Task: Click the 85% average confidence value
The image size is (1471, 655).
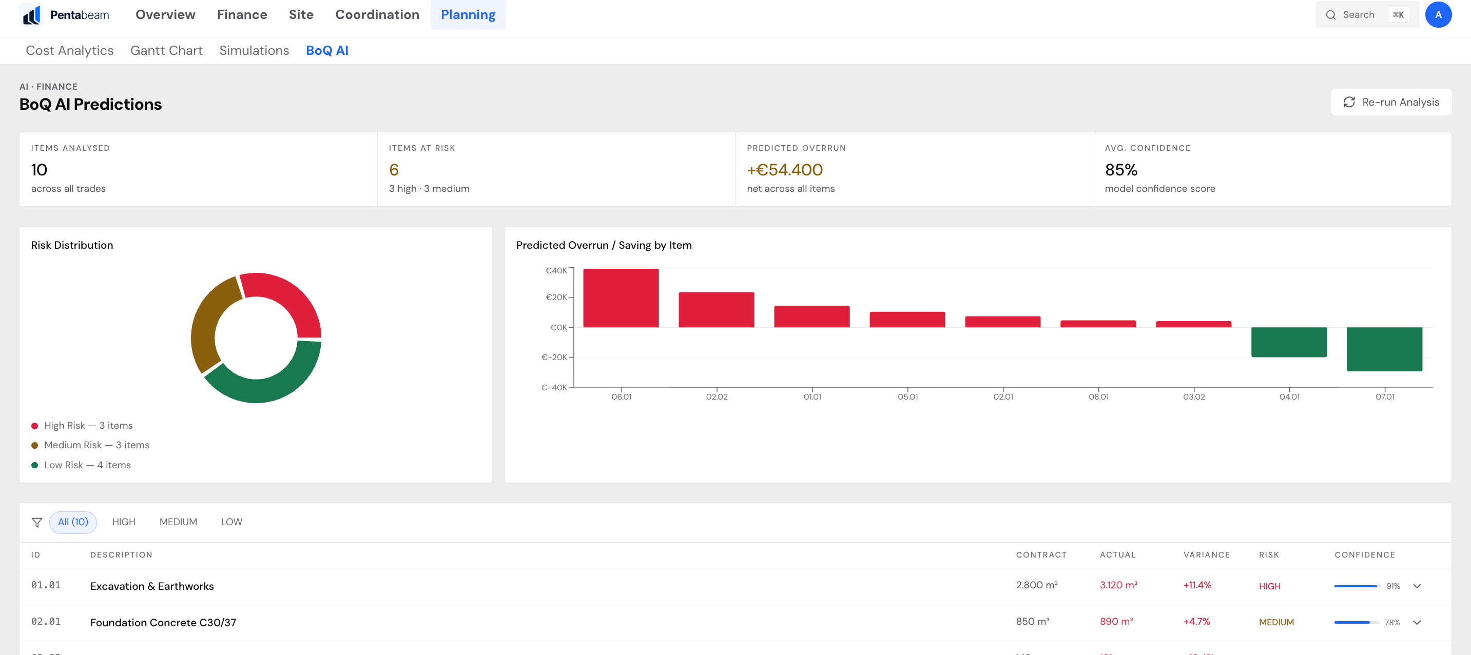Action: [1121, 170]
